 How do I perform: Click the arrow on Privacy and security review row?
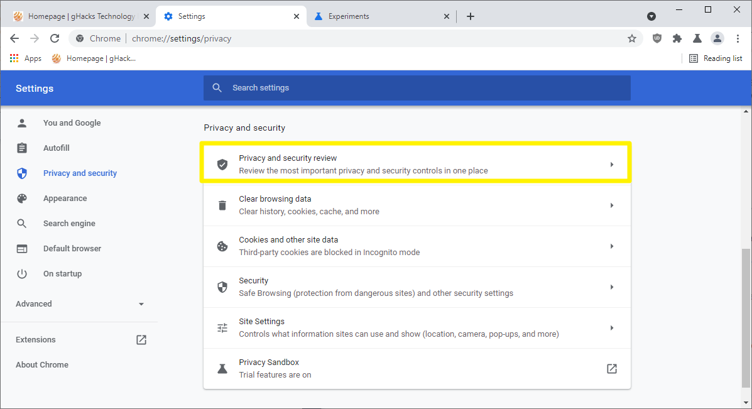tap(612, 165)
